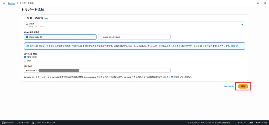
Task: Open the こちら permission model link
Action: tap(169, 77)
